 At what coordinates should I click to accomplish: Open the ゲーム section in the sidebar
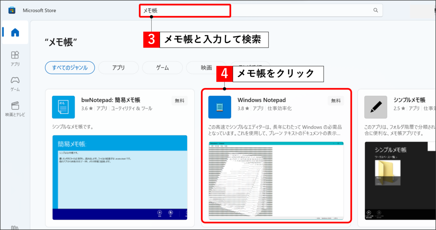coord(15,84)
